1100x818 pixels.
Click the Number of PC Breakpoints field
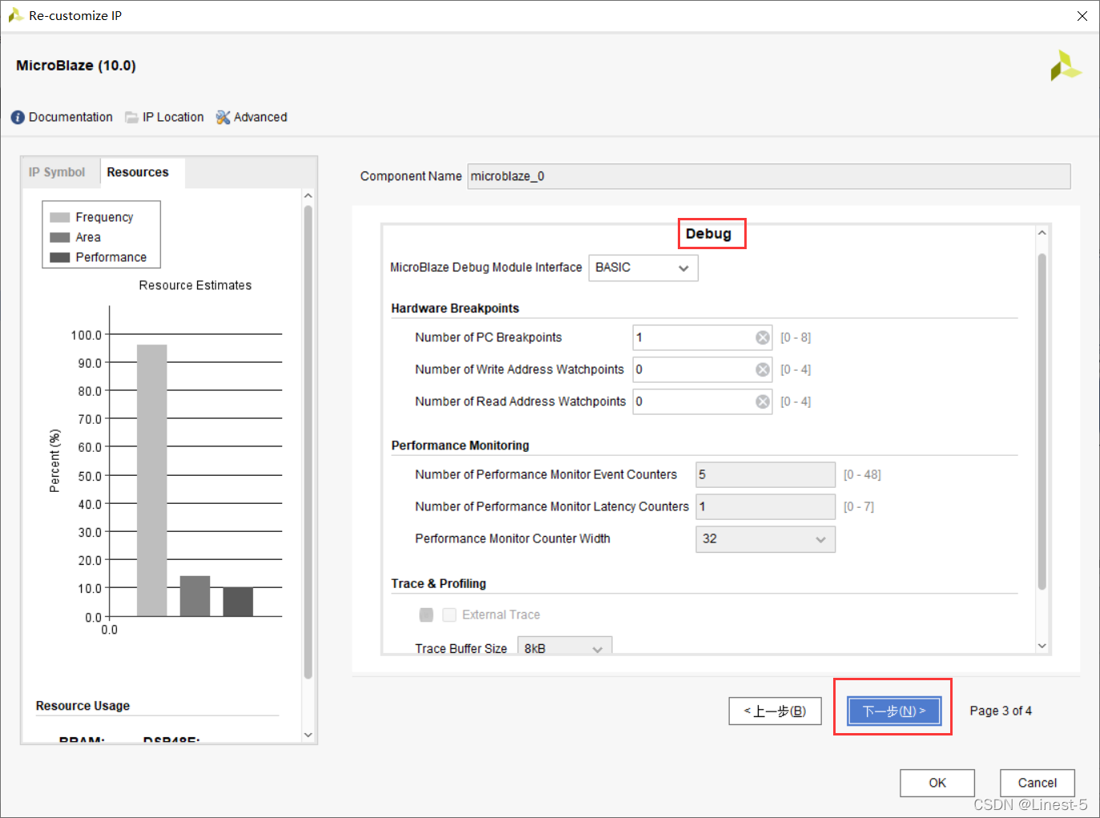pos(703,338)
